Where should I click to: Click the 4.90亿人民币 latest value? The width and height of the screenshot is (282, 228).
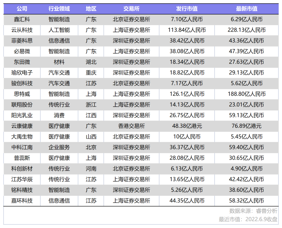coord(246,169)
